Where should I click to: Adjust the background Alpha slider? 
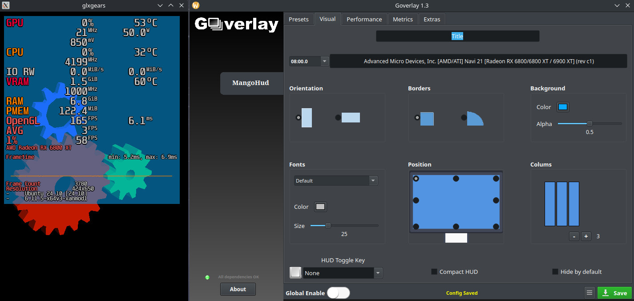[590, 124]
